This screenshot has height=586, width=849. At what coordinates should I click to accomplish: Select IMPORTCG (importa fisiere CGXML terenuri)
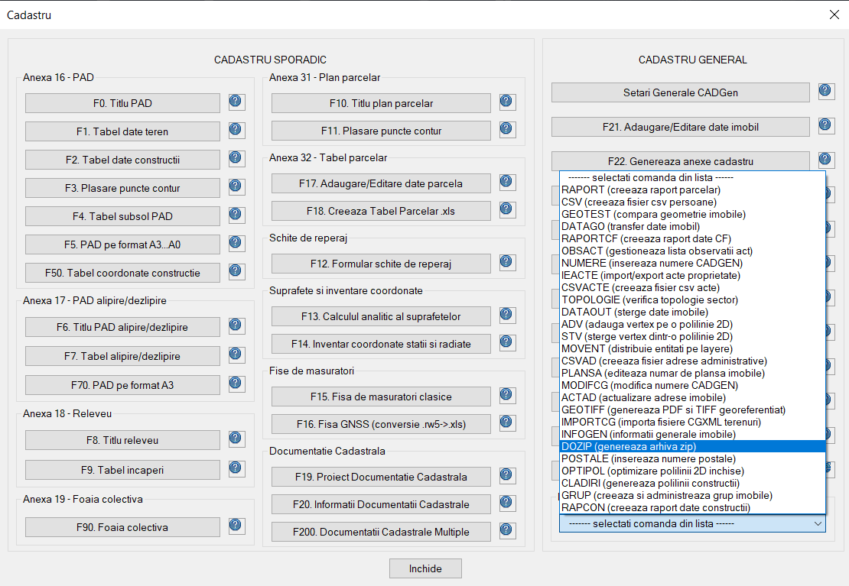point(692,422)
